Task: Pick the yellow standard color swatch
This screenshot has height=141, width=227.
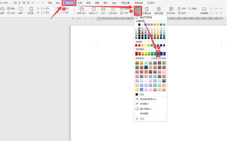Action: coord(145,45)
